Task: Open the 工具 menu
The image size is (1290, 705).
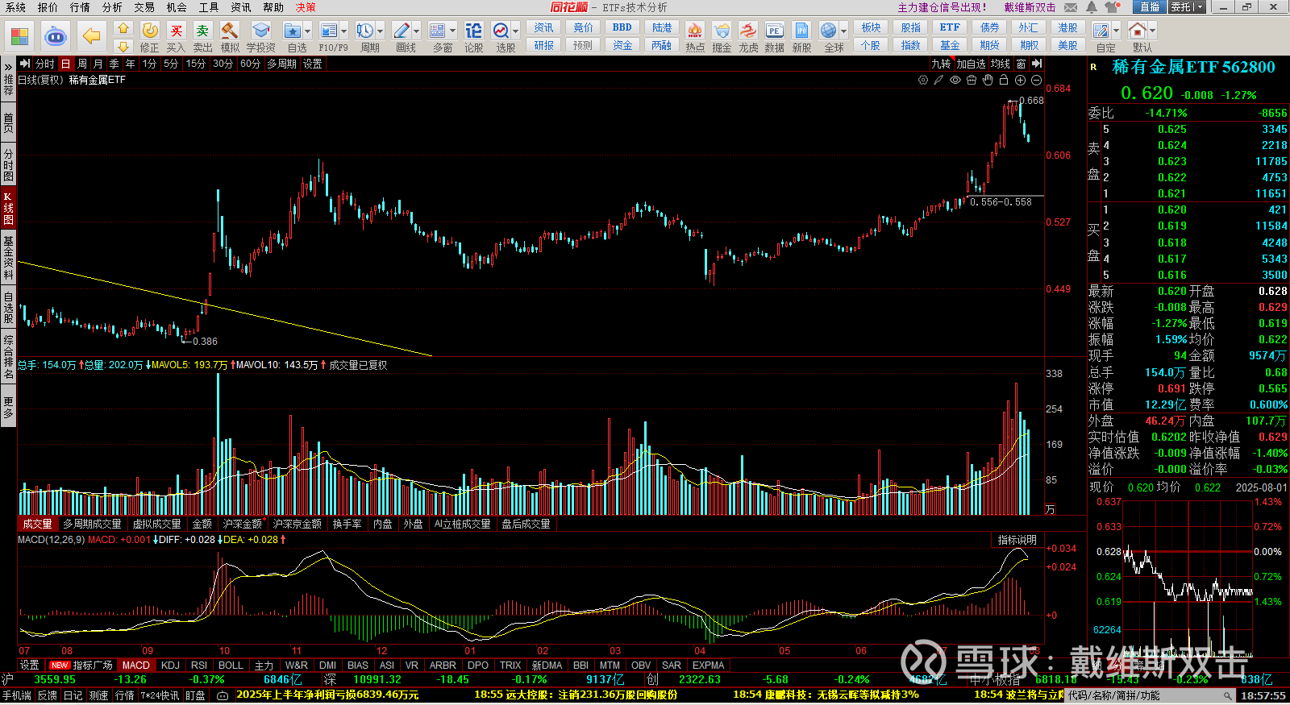Action: point(209,7)
